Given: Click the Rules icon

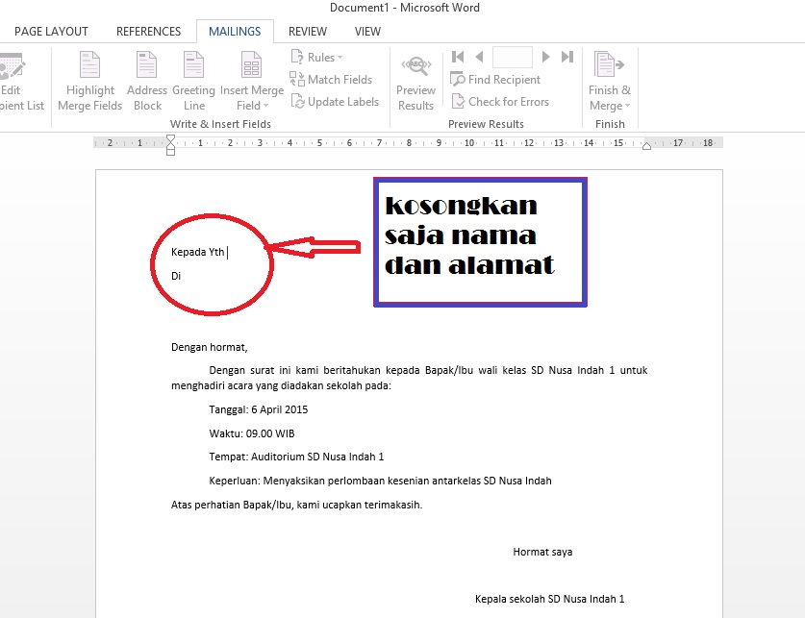Looking at the screenshot, I should click(297, 57).
